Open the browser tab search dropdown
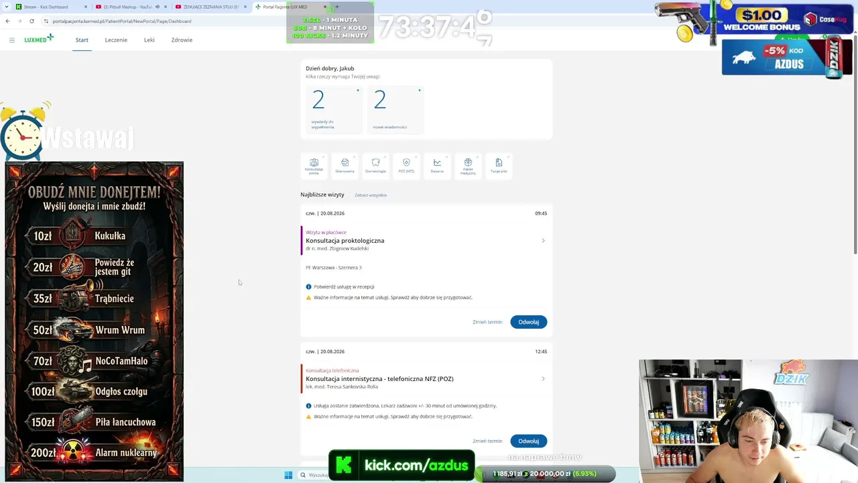The width and height of the screenshot is (858, 483). click(7, 7)
